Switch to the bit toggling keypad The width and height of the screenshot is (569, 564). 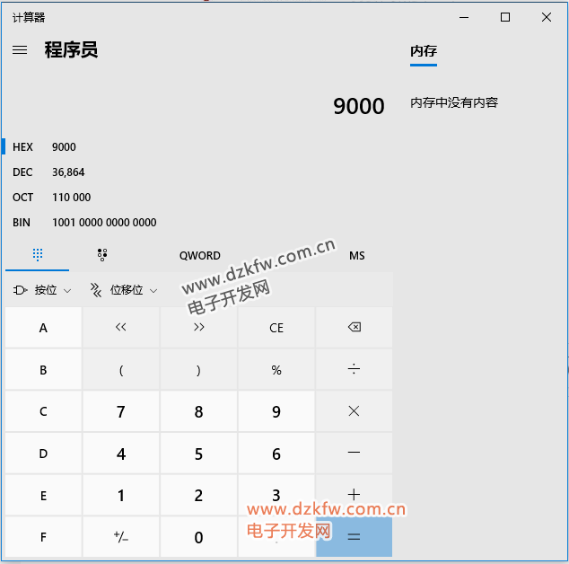(x=102, y=255)
